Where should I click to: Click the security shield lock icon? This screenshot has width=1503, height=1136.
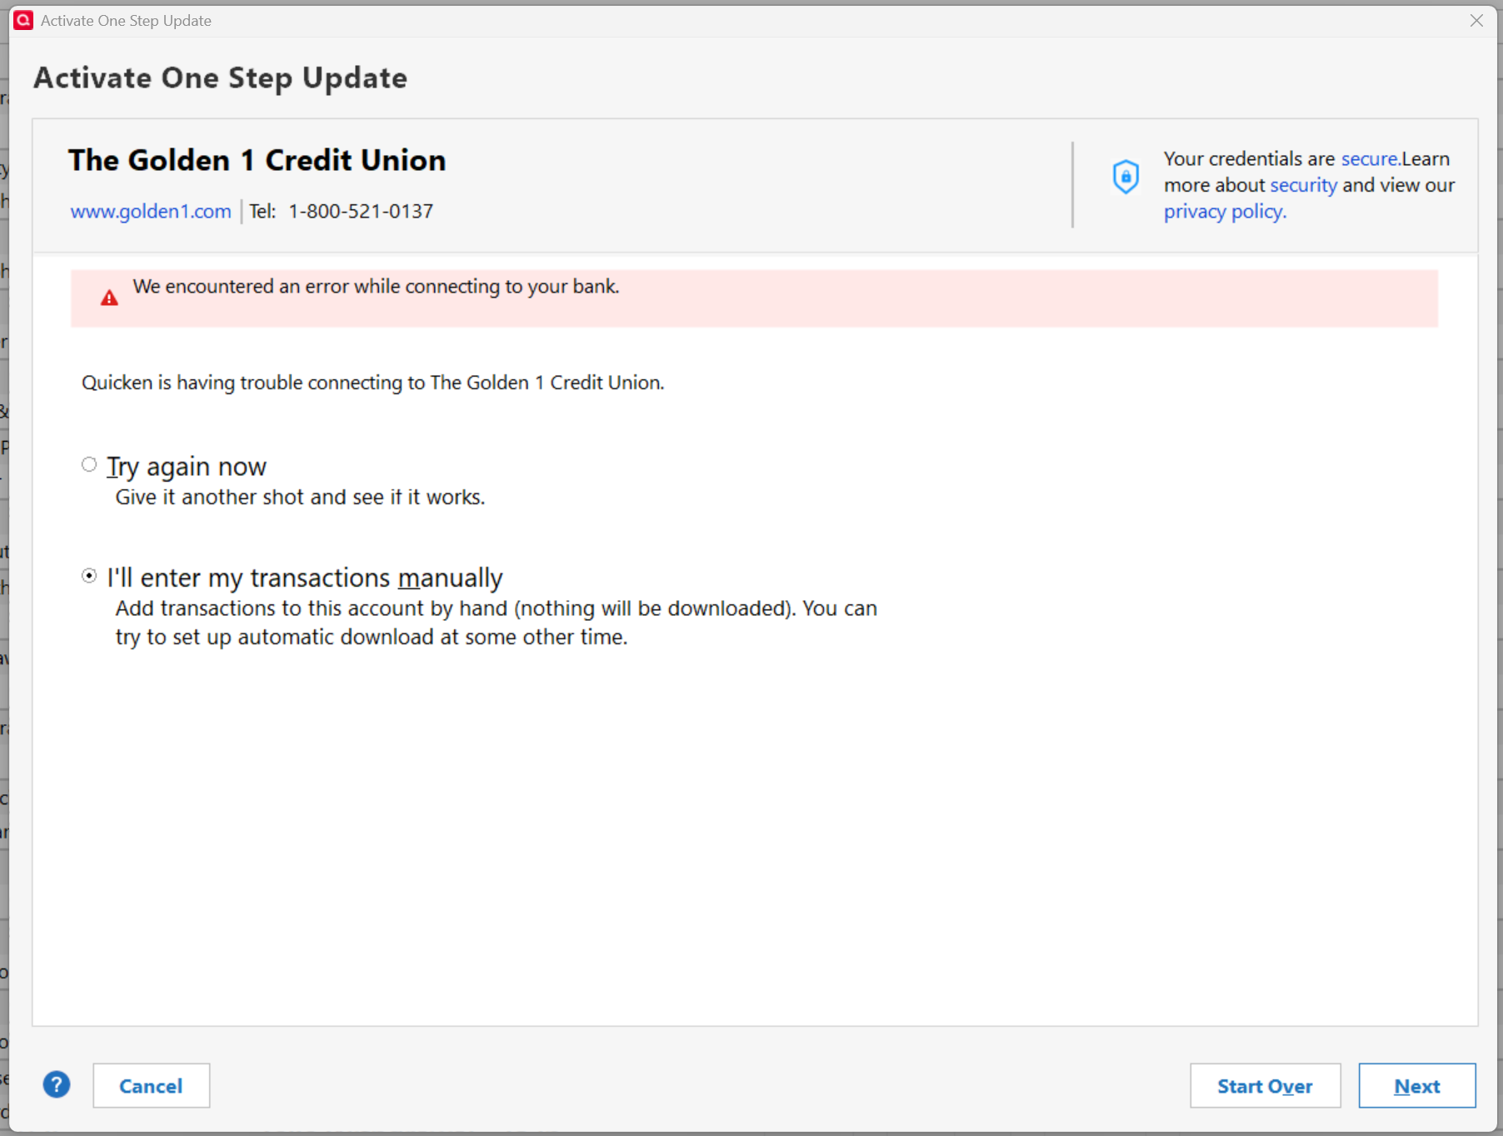click(x=1126, y=177)
